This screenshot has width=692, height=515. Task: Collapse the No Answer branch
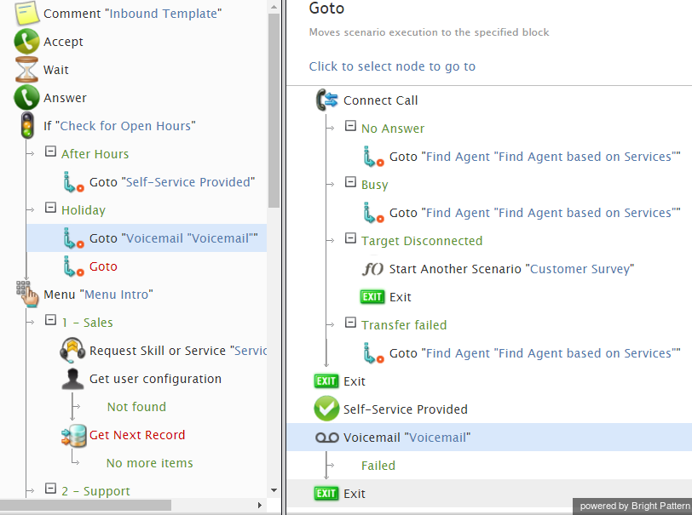[x=350, y=126]
